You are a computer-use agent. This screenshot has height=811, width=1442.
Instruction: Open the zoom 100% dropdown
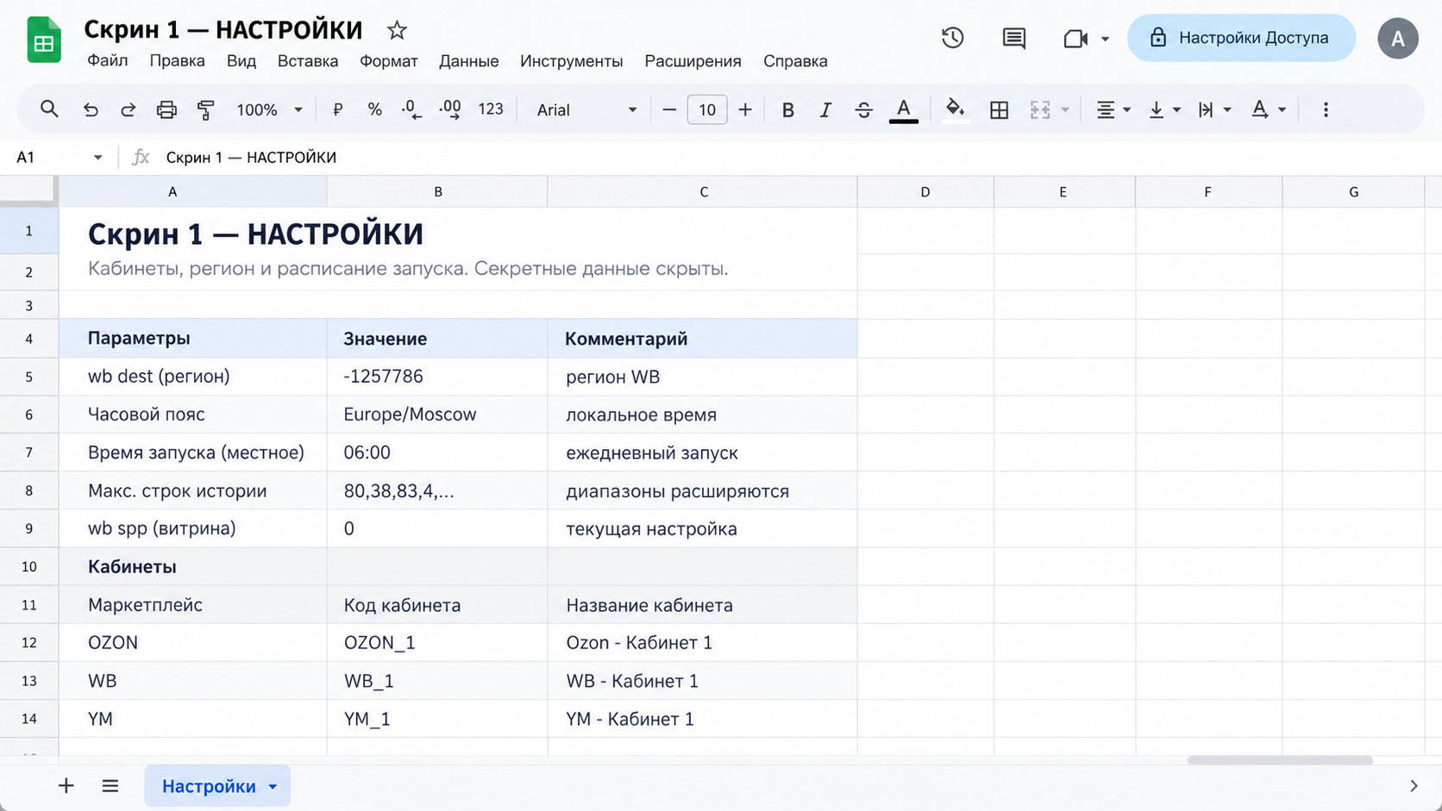click(x=269, y=109)
